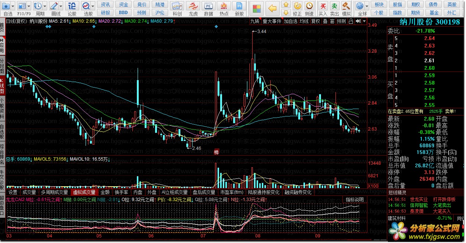The image size is (466, 243).
Task: Click the 新股 IPO icon
Action: click(x=240, y=6)
